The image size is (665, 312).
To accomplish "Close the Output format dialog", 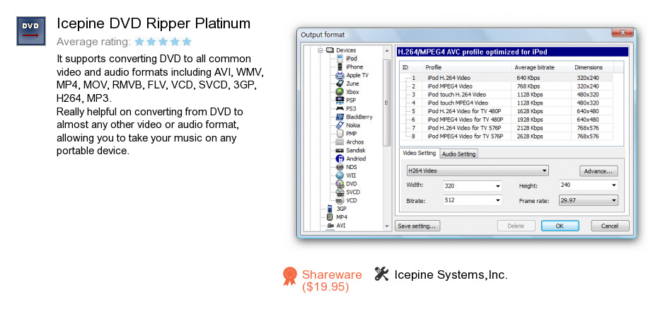I will click(623, 33).
